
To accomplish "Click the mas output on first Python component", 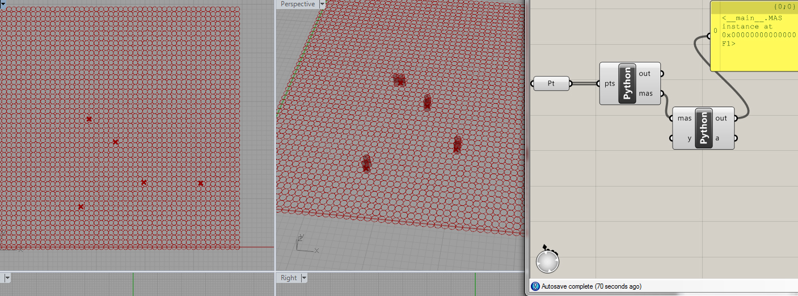I will pyautogui.click(x=645, y=94).
